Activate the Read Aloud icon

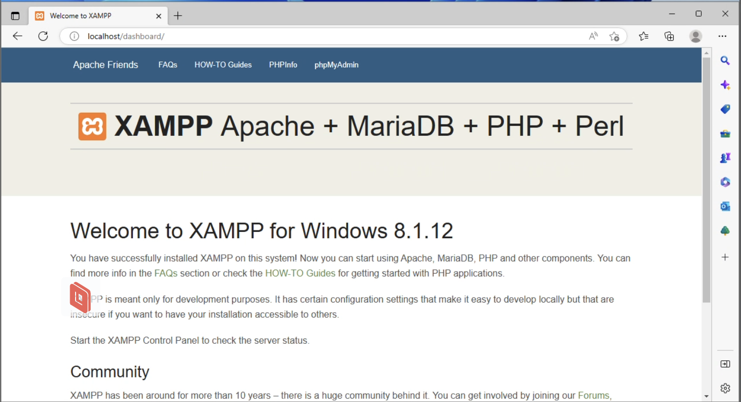coord(593,36)
